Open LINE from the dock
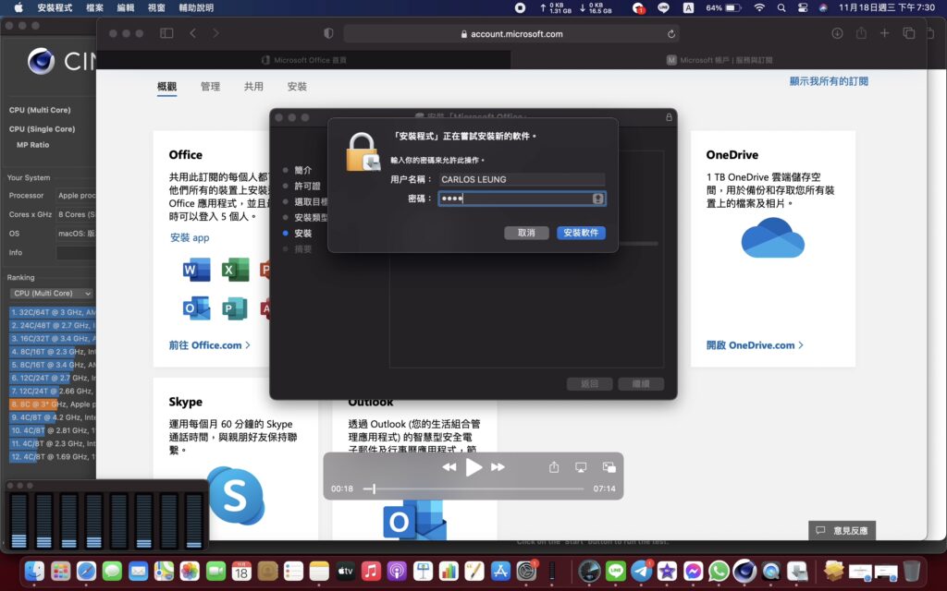 coord(615,570)
